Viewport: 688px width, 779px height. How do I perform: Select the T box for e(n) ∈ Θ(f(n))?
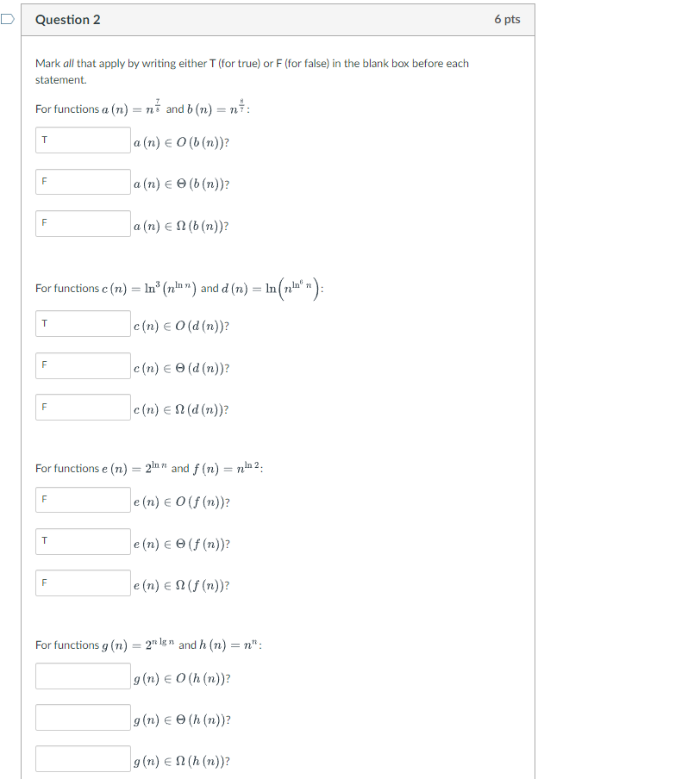pyautogui.click(x=82, y=541)
